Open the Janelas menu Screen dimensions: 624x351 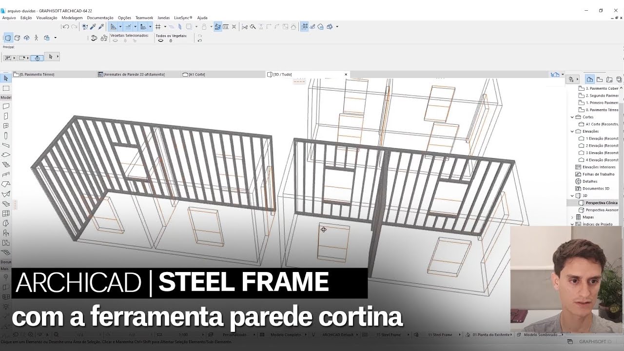click(x=164, y=18)
